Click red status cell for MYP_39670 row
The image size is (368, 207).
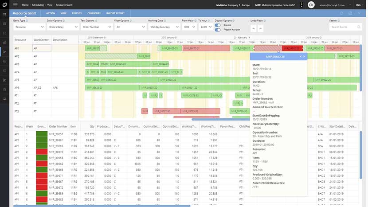pyautogui.click(x=42, y=152)
